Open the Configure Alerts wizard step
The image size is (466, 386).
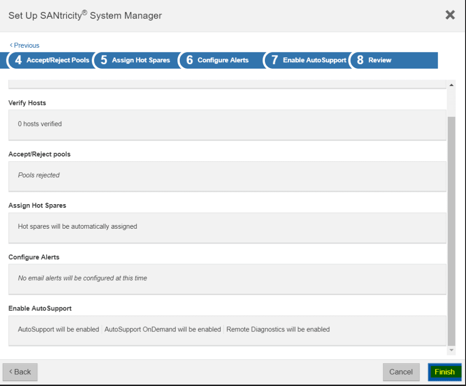pos(223,60)
